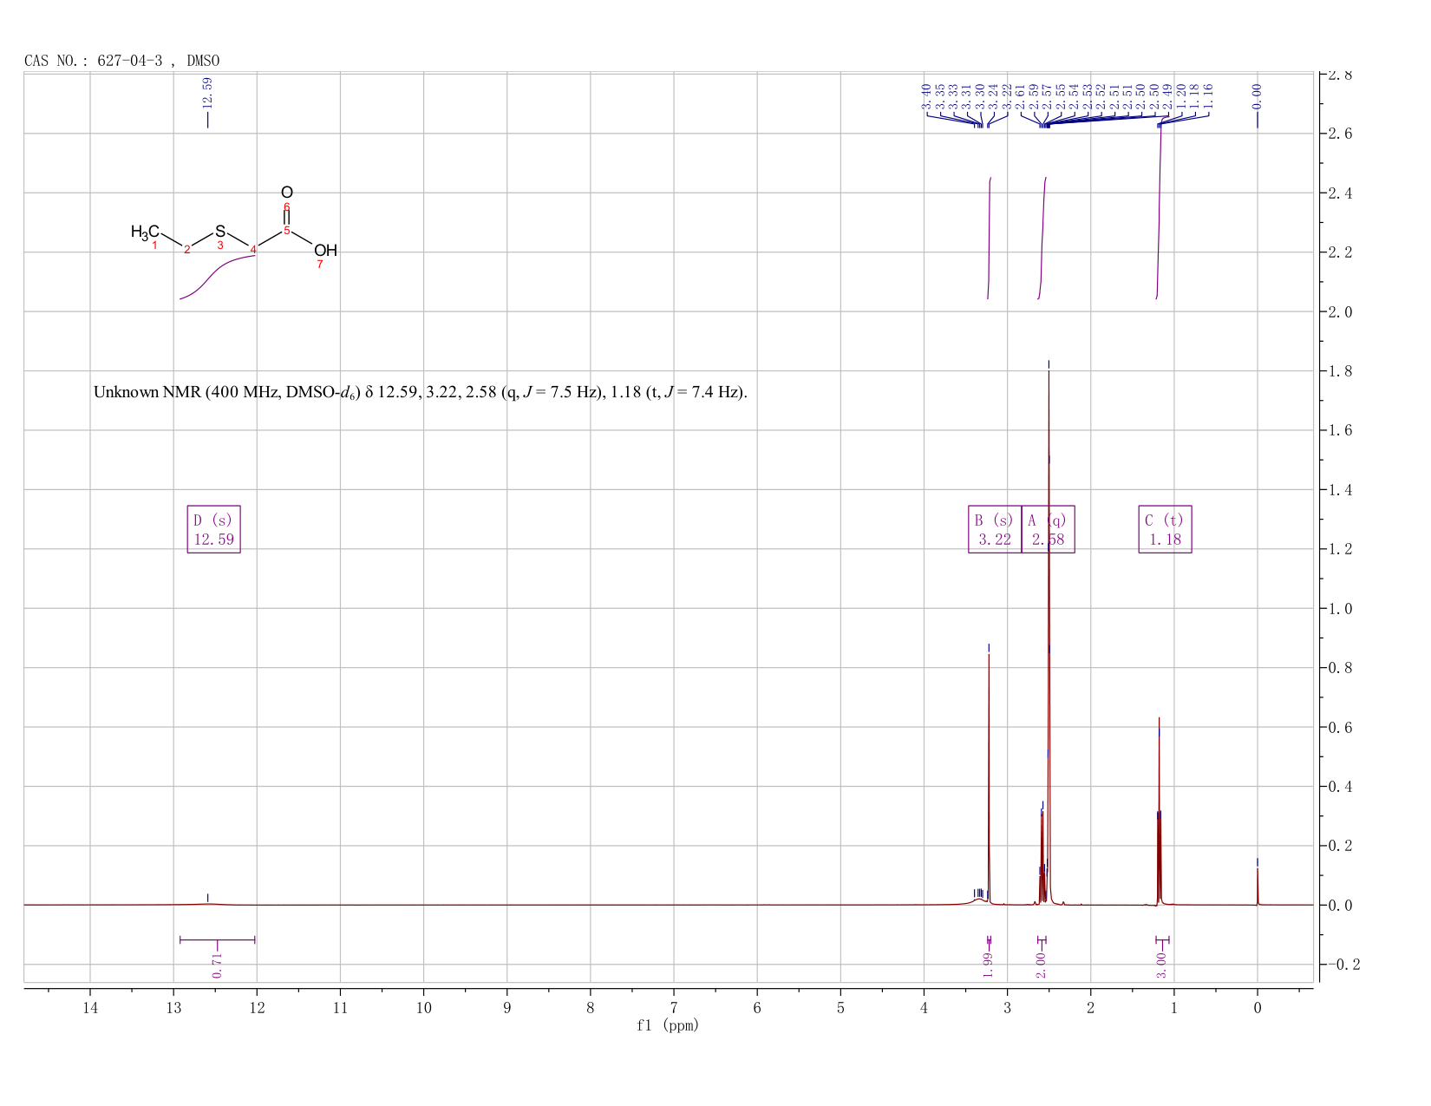Click the singlet peak at 3.22 ppm
1431x1106 pixels.
point(989,779)
